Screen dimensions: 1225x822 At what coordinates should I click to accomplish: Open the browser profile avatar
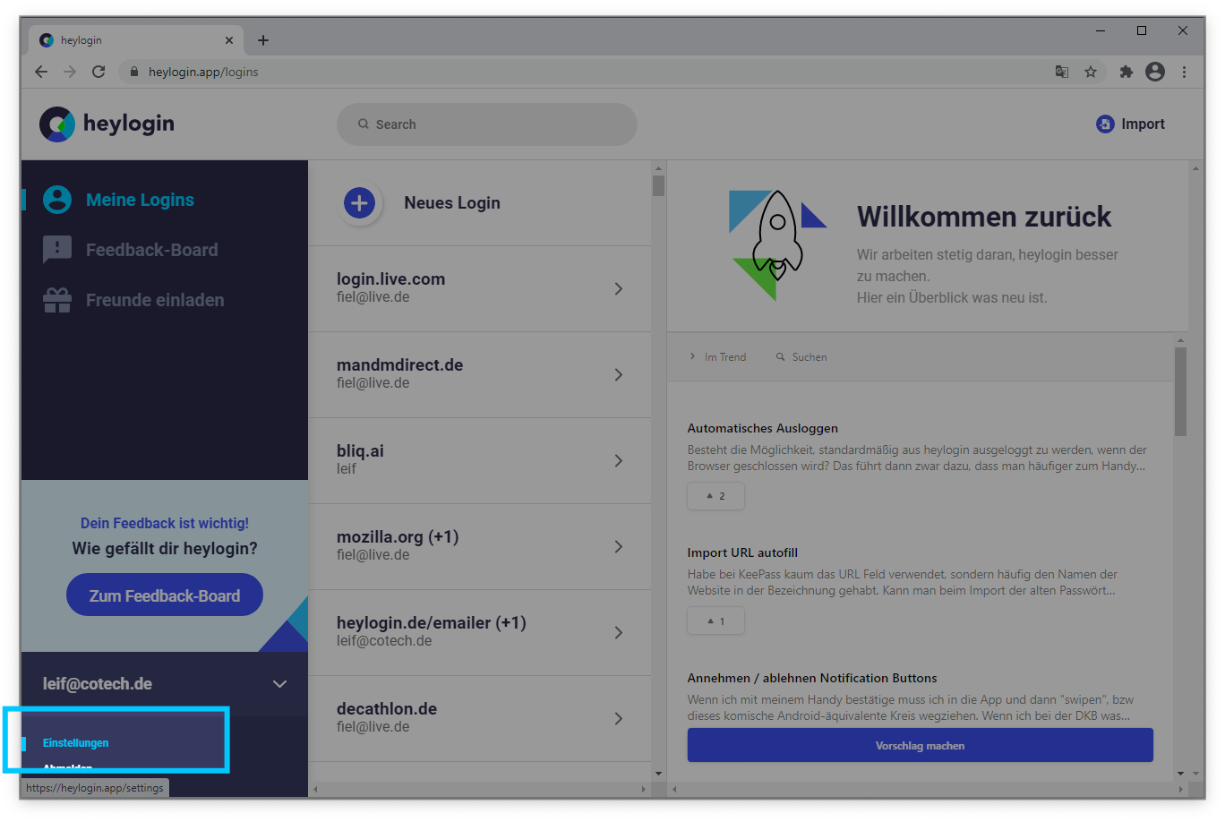coord(1155,72)
